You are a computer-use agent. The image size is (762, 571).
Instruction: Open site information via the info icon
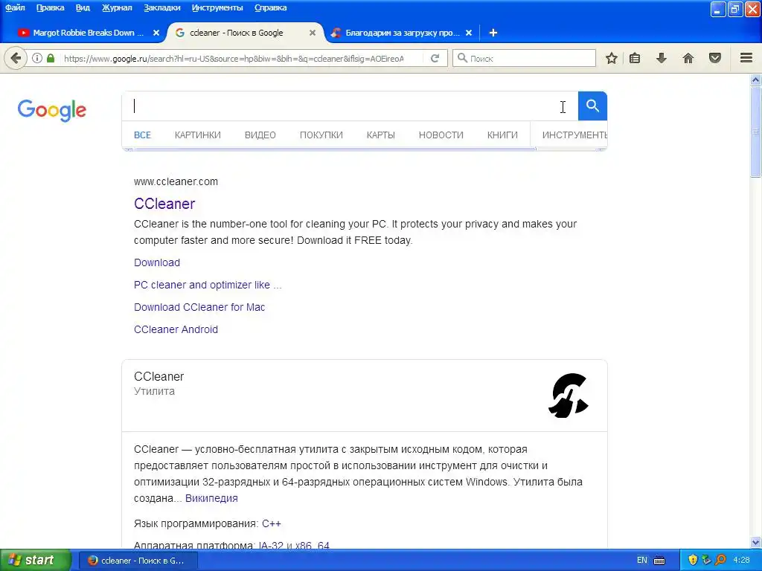click(x=37, y=58)
